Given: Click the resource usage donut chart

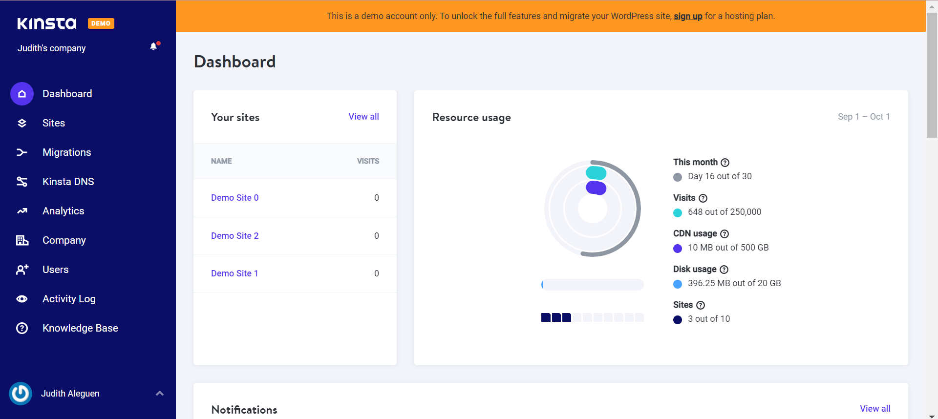Looking at the screenshot, I should click(x=593, y=209).
